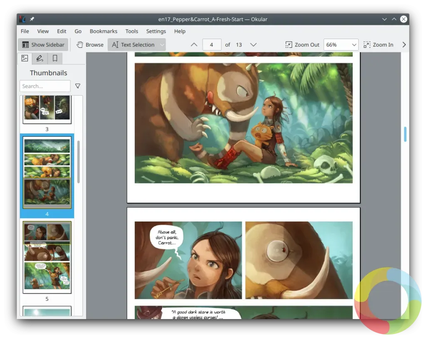Open the Bookmarks menu
The width and height of the screenshot is (426, 339).
[104, 31]
